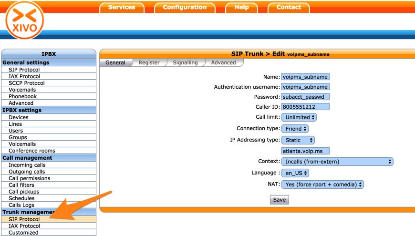Screen dimensions: 415x236
Task: Open the Configuration menu
Action: point(185,8)
